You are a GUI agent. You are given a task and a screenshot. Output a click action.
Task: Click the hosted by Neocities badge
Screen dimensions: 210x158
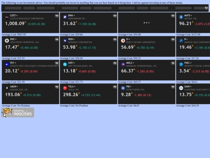click(17, 112)
